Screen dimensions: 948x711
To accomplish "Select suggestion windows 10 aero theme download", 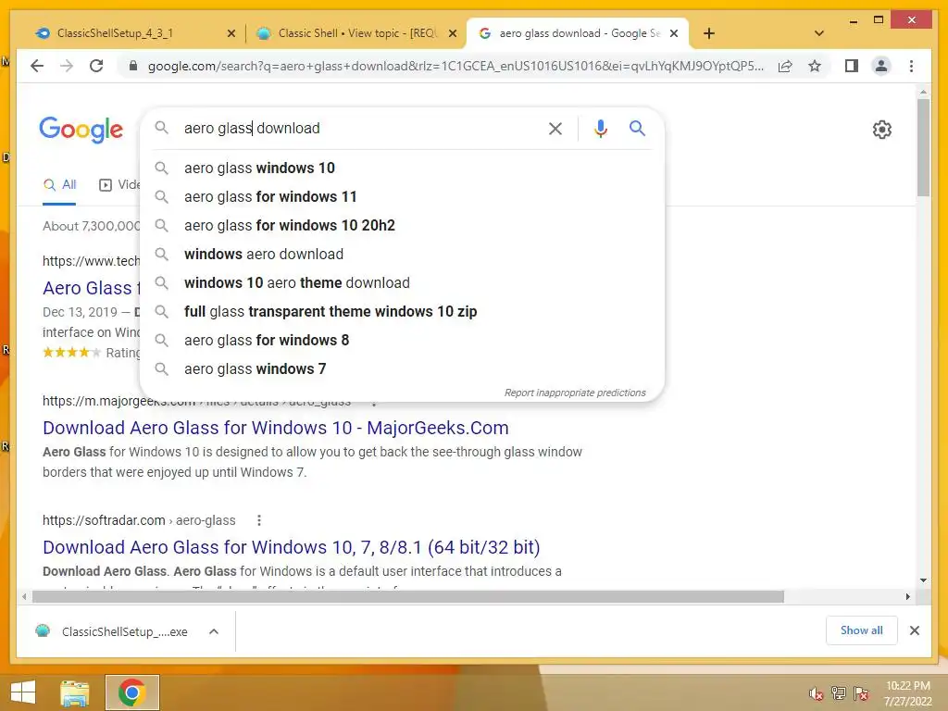I will 402,283.
